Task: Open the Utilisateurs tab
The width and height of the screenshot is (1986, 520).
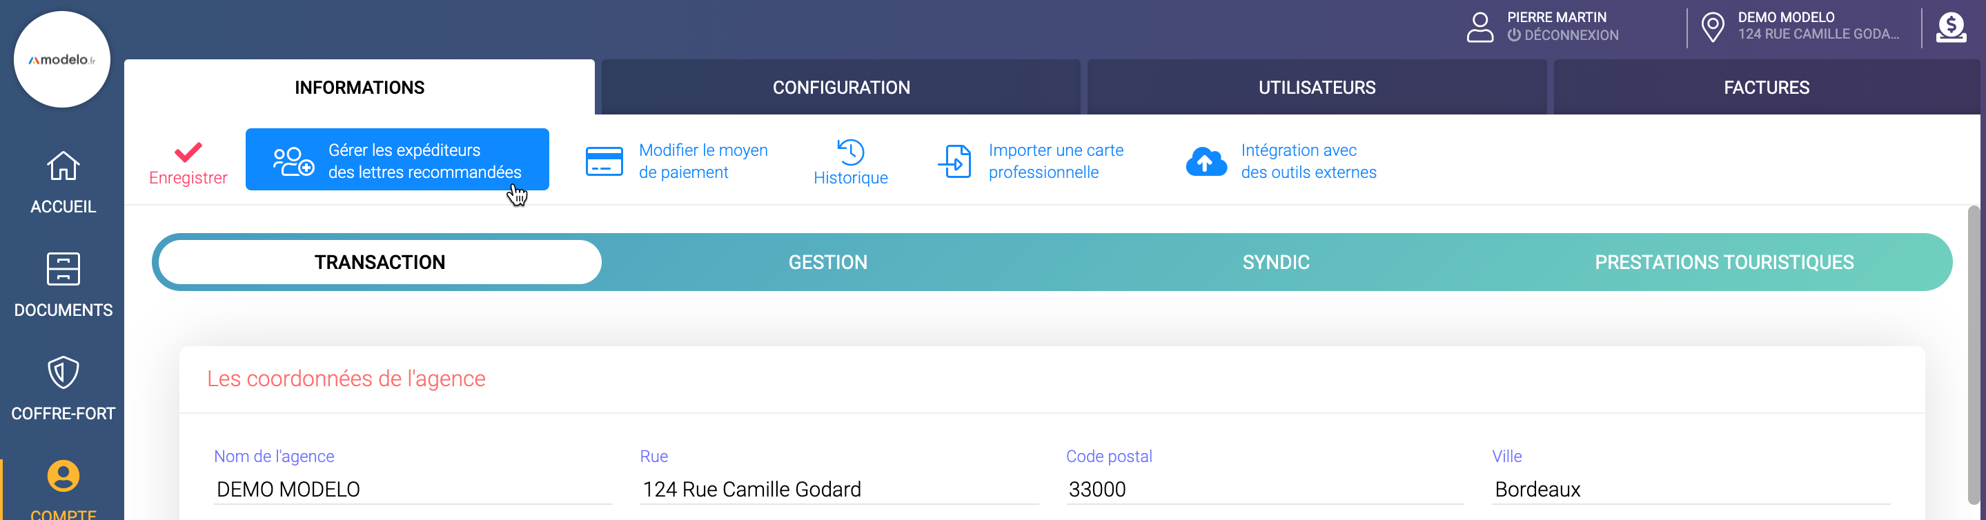Action: pyautogui.click(x=1317, y=88)
